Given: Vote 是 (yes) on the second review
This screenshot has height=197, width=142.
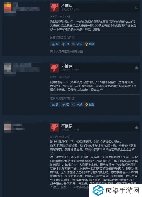Looking at the screenshot, I should coord(55,105).
